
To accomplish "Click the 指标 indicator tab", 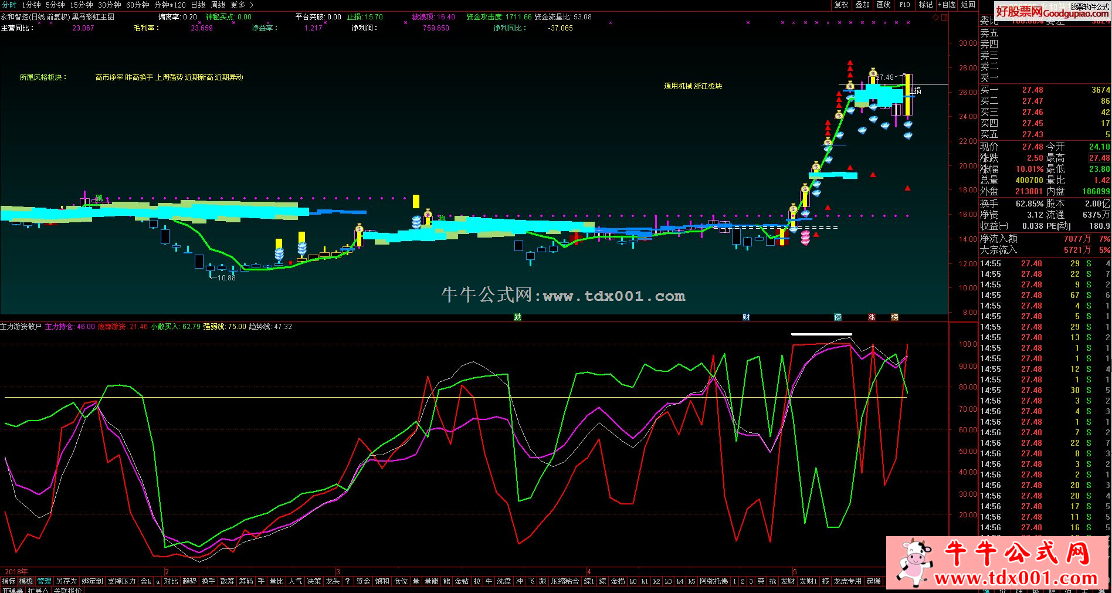I will point(9,581).
